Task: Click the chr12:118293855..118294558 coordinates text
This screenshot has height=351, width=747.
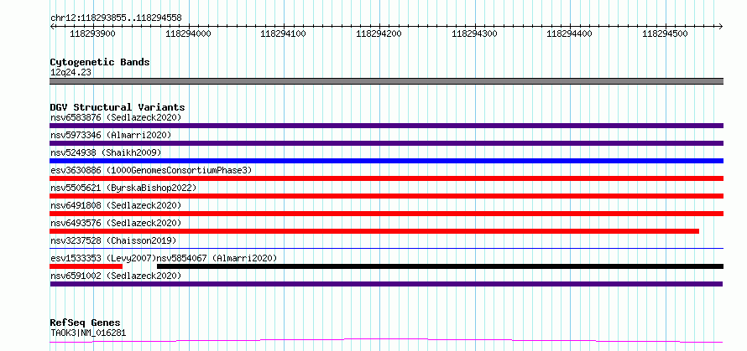Action: (116, 18)
